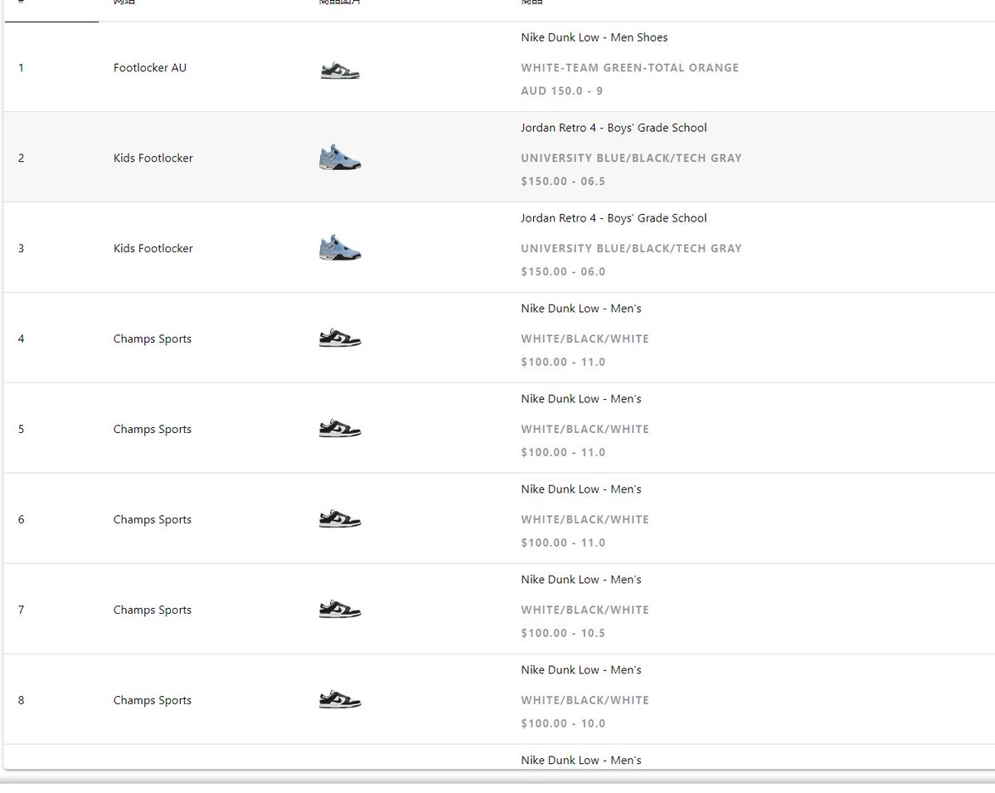Image resolution: width=995 pixels, height=793 pixels.
Task: Click the Dunk Low thumbnail in row 5
Action: (x=340, y=429)
